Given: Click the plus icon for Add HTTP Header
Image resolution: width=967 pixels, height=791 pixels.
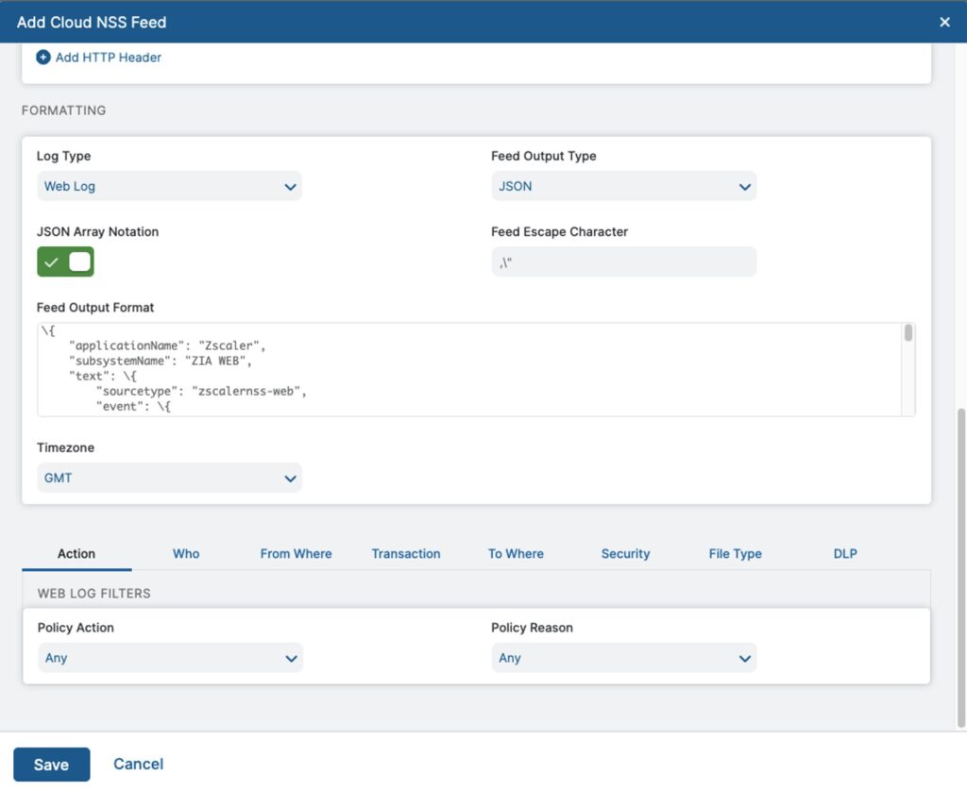Looking at the screenshot, I should 43,58.
